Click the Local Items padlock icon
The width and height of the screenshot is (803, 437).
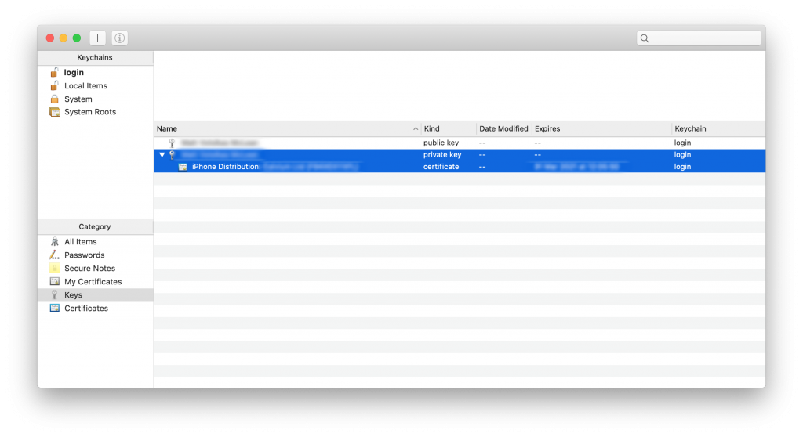pos(54,85)
